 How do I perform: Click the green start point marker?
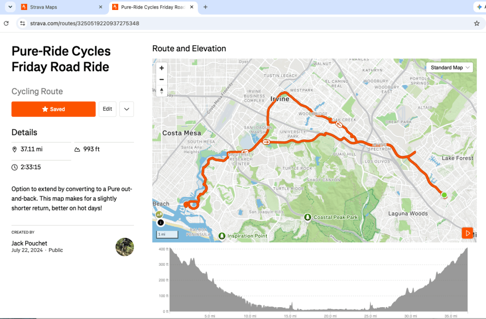coord(444,195)
